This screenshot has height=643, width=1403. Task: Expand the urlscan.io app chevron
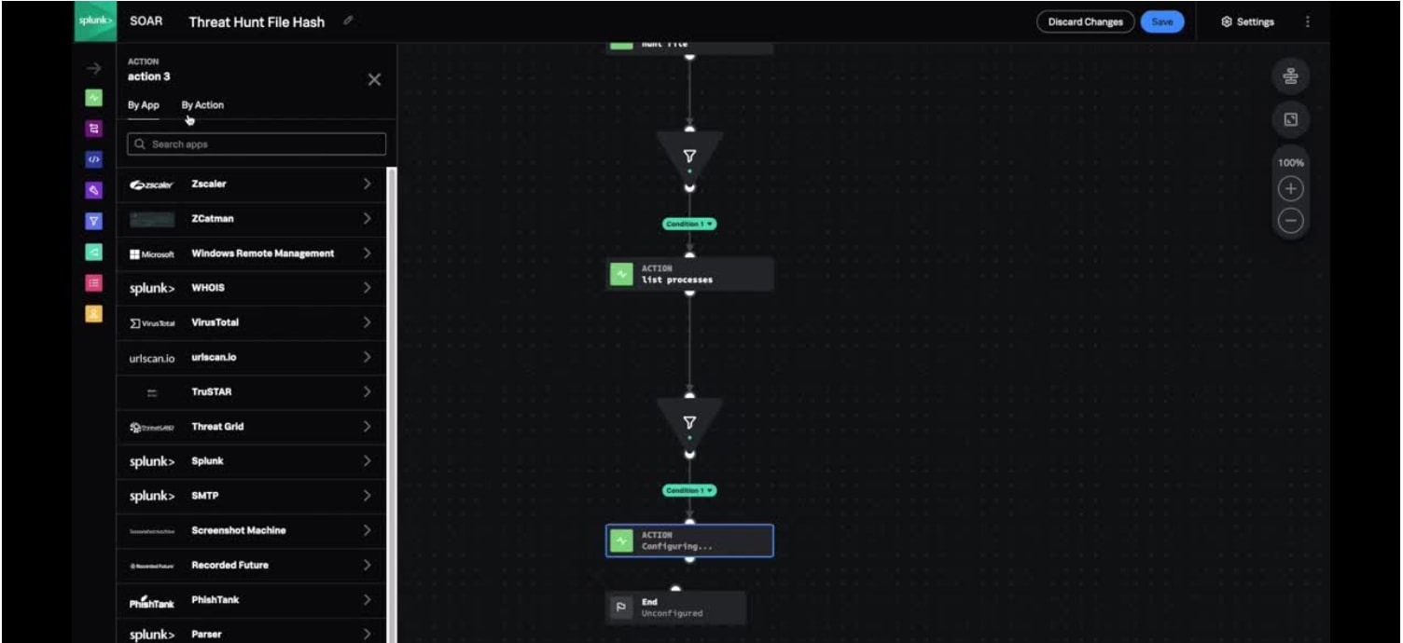368,357
